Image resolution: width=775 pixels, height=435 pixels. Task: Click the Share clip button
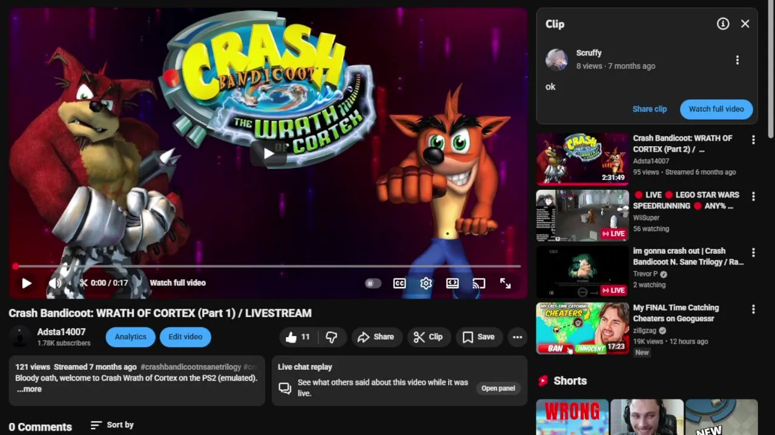pos(650,109)
